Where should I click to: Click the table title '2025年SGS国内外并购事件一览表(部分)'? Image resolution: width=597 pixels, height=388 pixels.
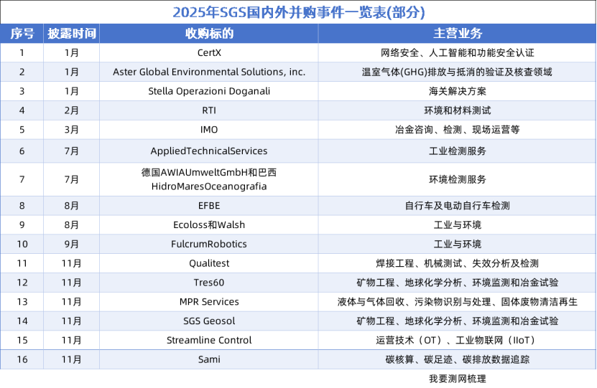click(x=299, y=12)
